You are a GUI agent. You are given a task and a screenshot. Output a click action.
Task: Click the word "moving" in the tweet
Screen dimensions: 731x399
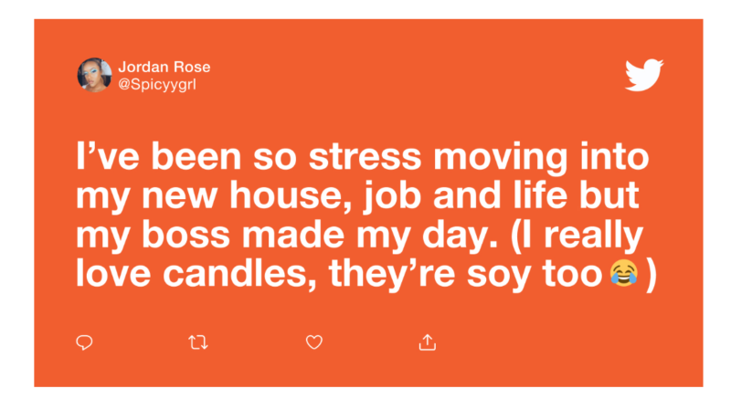[x=501, y=158]
